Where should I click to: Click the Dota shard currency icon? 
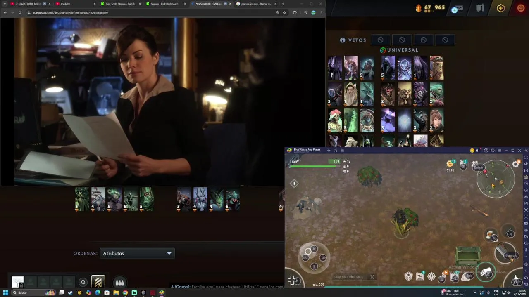pos(419,8)
